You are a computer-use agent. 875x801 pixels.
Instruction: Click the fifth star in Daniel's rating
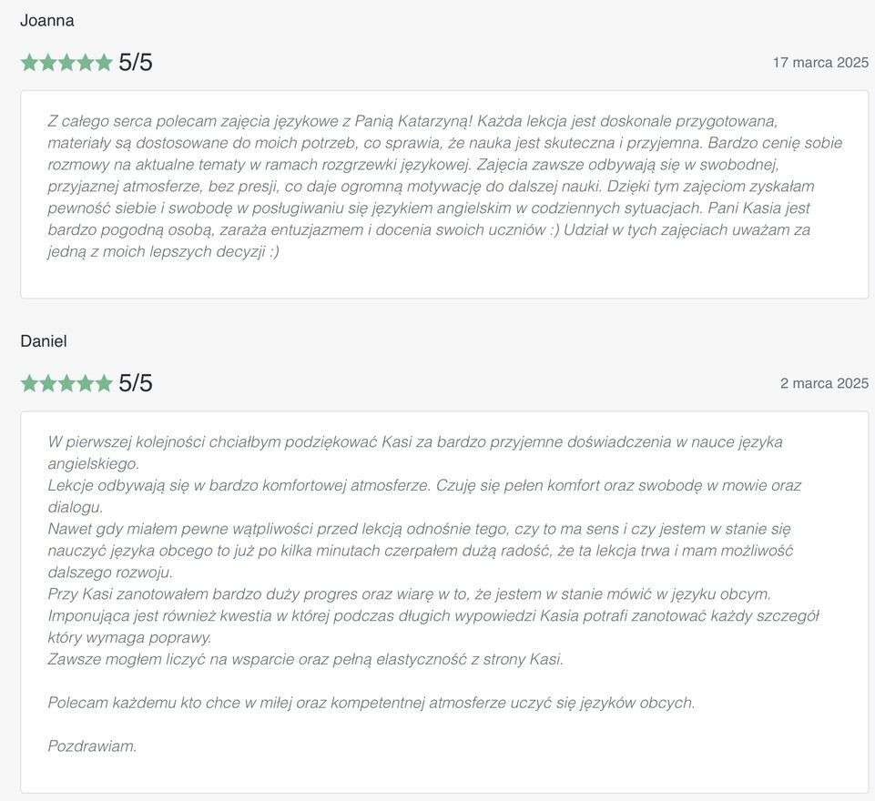pyautogui.click(x=104, y=383)
